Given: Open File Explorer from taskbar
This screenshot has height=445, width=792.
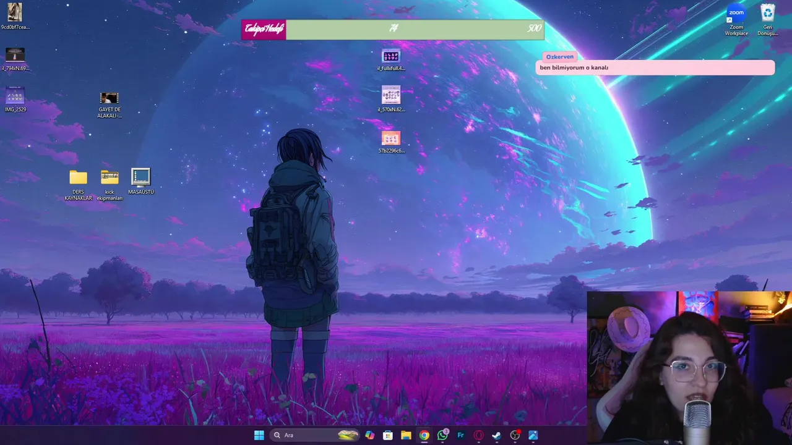Looking at the screenshot, I should point(406,435).
